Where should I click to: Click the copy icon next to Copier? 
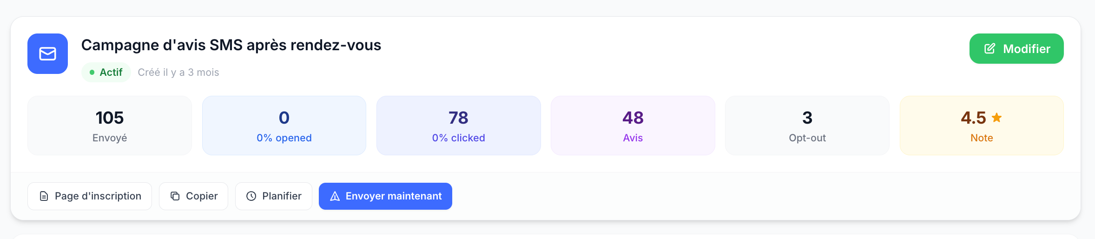[175, 196]
